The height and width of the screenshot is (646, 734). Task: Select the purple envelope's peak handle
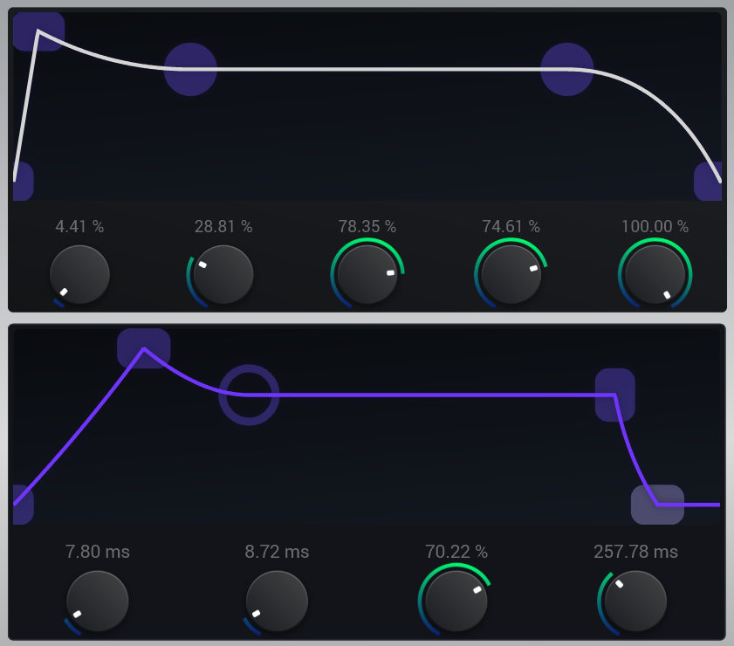144,348
